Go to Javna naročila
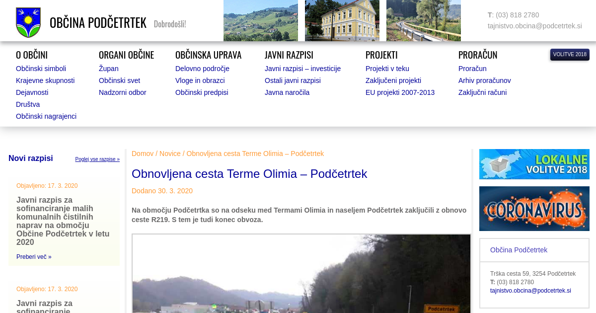The width and height of the screenshot is (596, 313). coord(287,92)
